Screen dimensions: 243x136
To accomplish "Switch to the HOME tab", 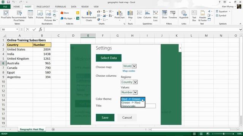I will pos(17,7).
